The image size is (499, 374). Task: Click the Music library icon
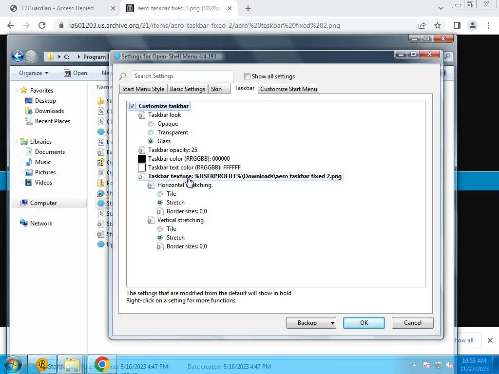tap(29, 162)
